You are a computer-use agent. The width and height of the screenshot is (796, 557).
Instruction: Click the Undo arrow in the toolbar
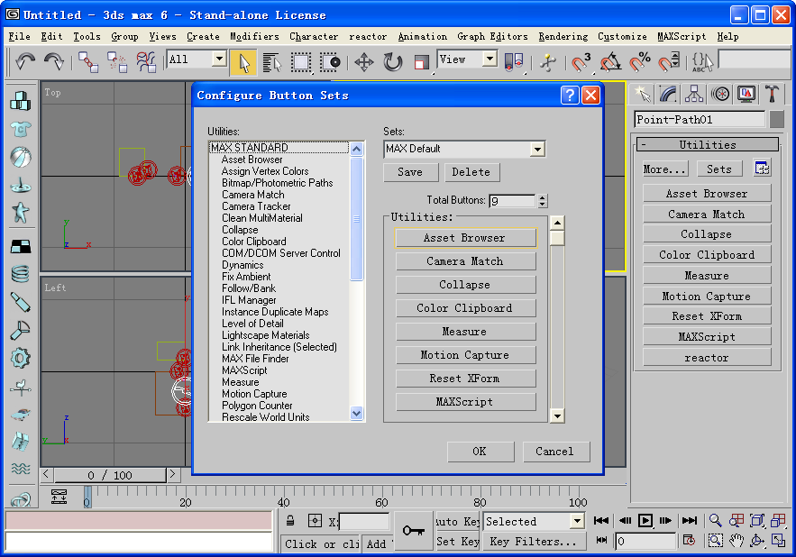point(25,62)
